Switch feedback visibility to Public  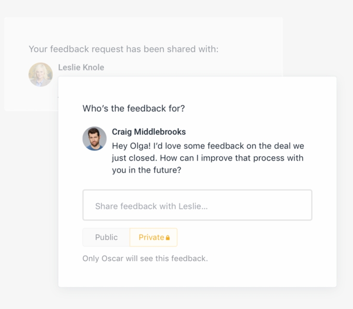pos(106,237)
